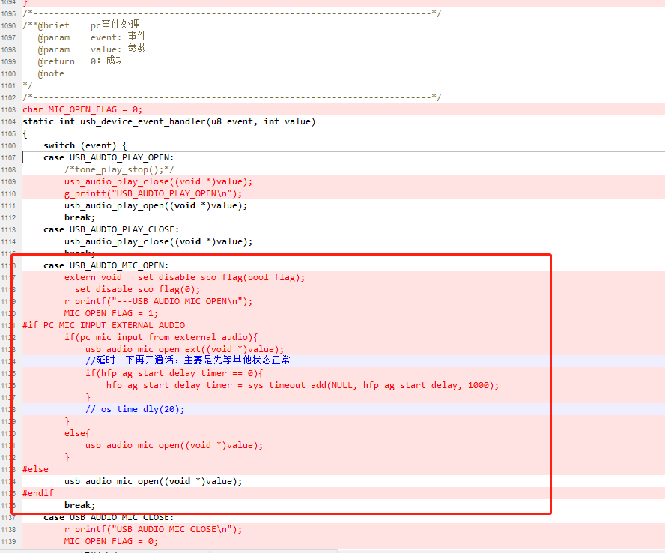Click 'case USB_AUDIO_MIC_OPEN:' label
This screenshot has width=665, height=553.
[106, 265]
